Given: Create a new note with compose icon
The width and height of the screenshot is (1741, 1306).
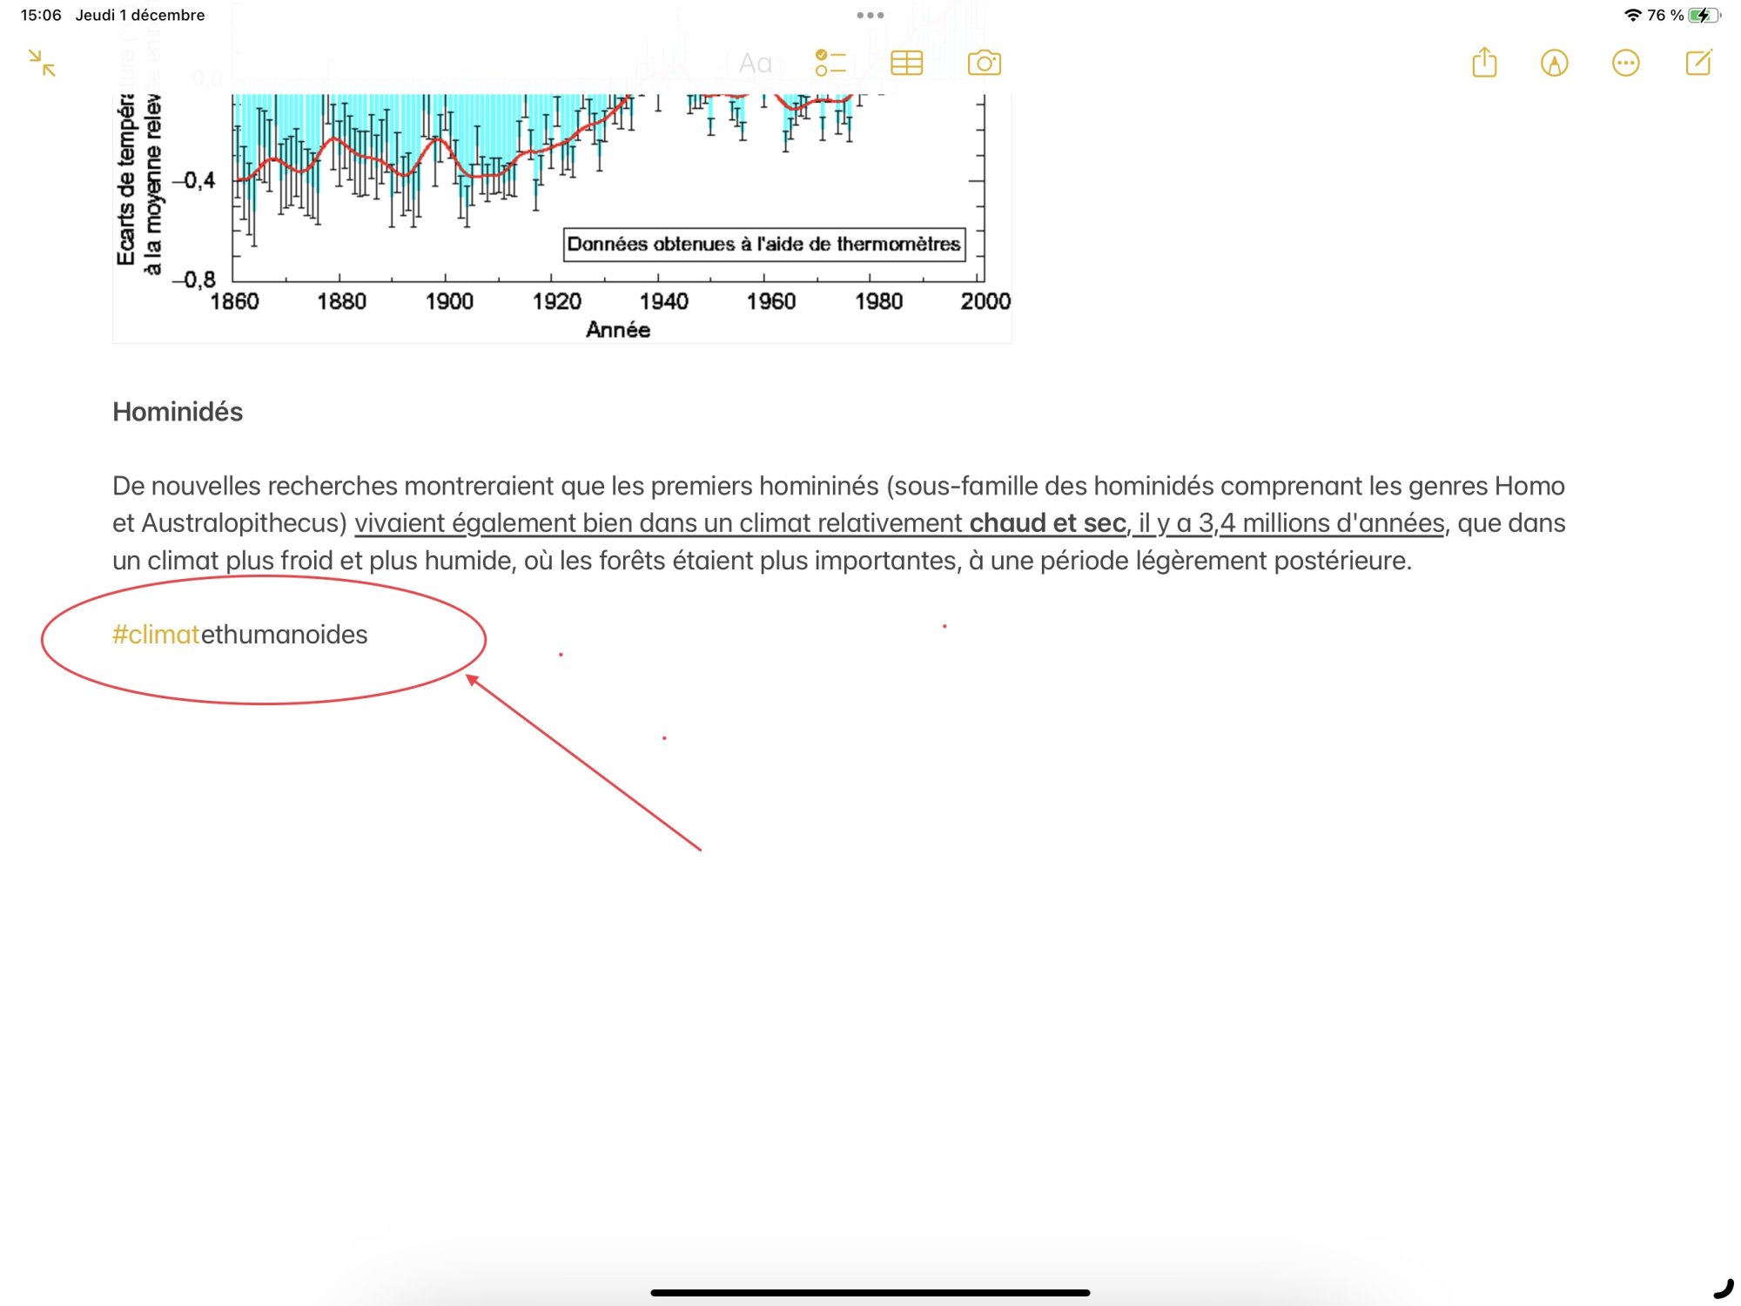Looking at the screenshot, I should tap(1698, 63).
